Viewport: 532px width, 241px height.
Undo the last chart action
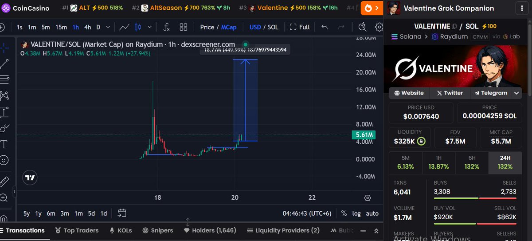pos(325,27)
